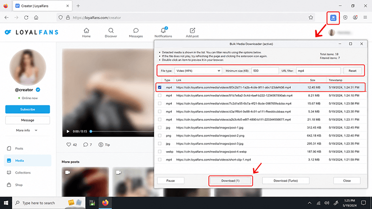This screenshot has width=372, height=209.
Task: Open Shop in sidebar
Action: click(27, 185)
